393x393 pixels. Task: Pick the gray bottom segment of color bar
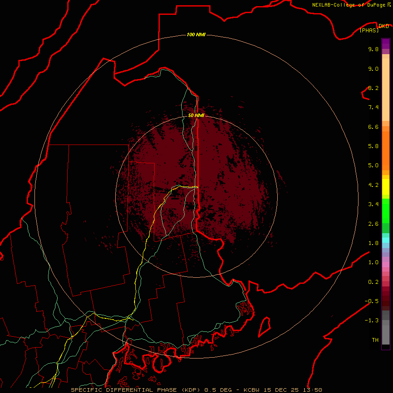(386, 335)
